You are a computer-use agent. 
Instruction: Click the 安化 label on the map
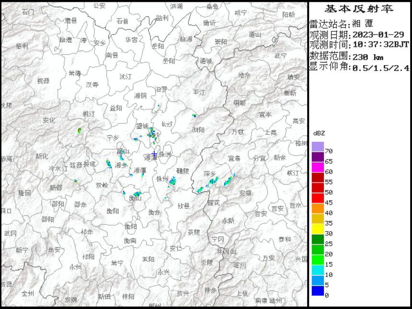(49, 120)
